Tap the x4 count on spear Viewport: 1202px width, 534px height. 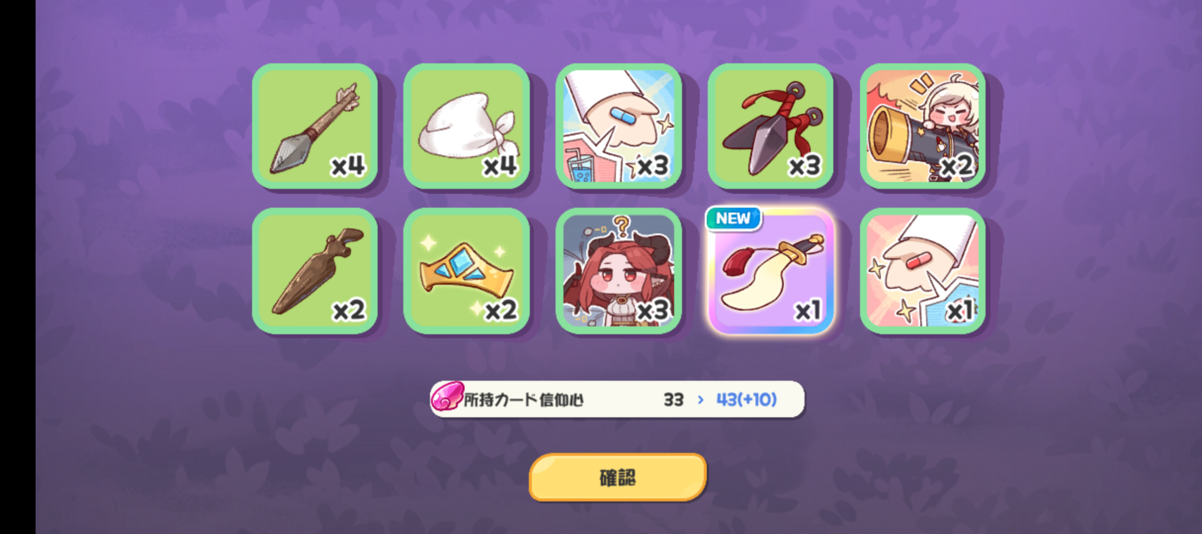pos(348,165)
